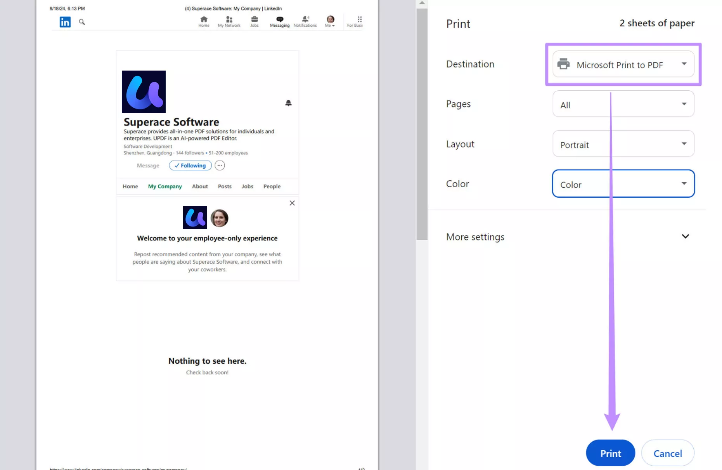This screenshot has height=470, width=722.
Task: Switch to the People tab
Action: tap(272, 186)
